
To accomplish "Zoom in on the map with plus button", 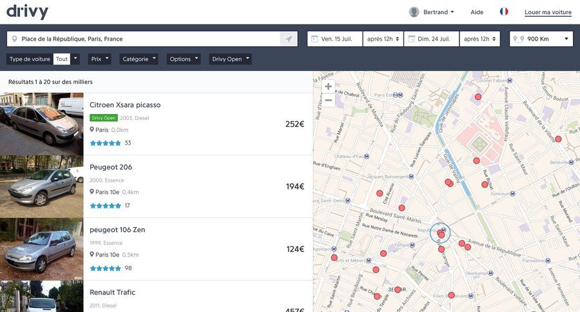I will tap(328, 86).
